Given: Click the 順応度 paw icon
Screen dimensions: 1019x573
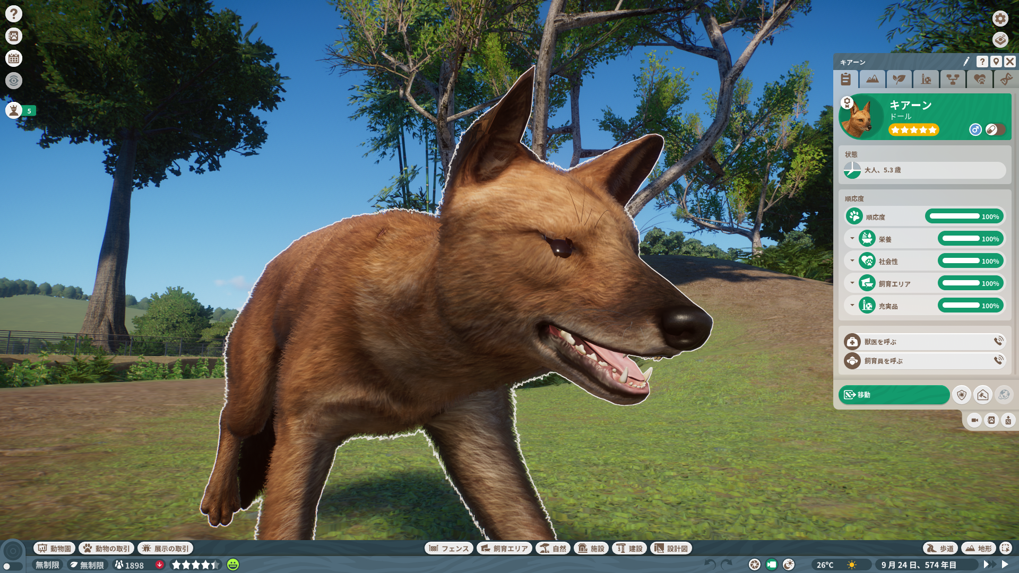Looking at the screenshot, I should (x=854, y=216).
